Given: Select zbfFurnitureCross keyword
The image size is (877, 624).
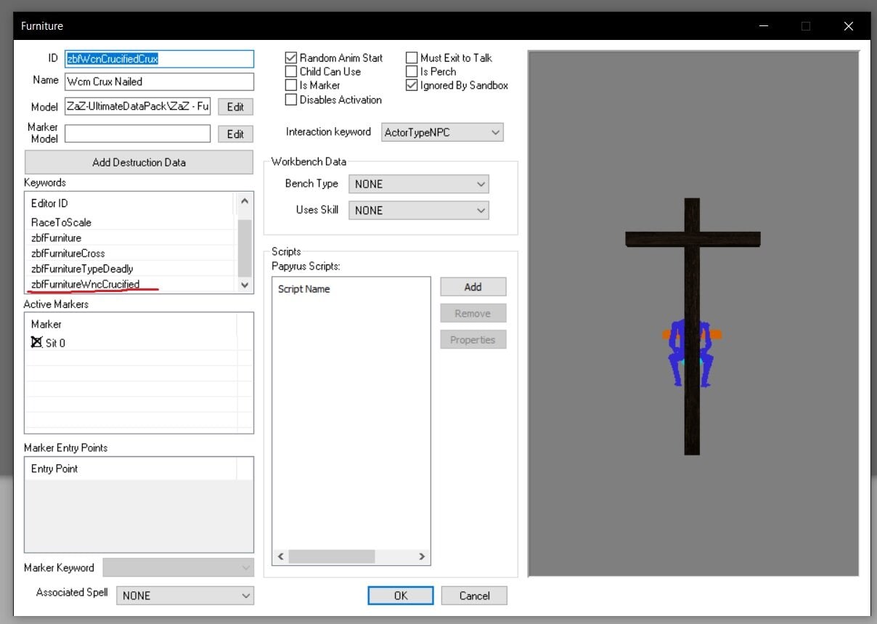Looking at the screenshot, I should click(131, 253).
